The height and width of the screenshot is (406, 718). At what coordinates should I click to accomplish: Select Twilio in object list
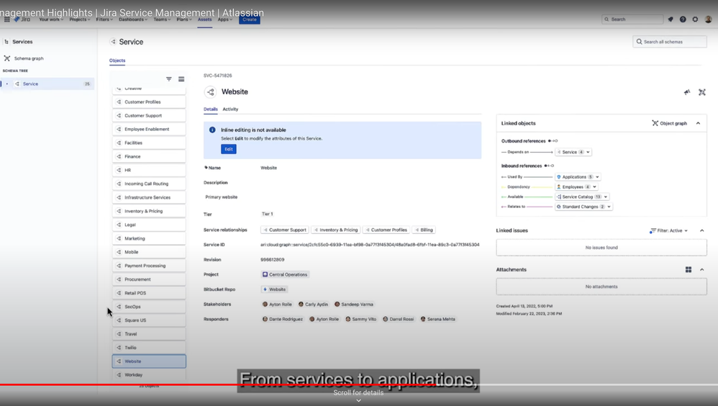click(x=149, y=348)
